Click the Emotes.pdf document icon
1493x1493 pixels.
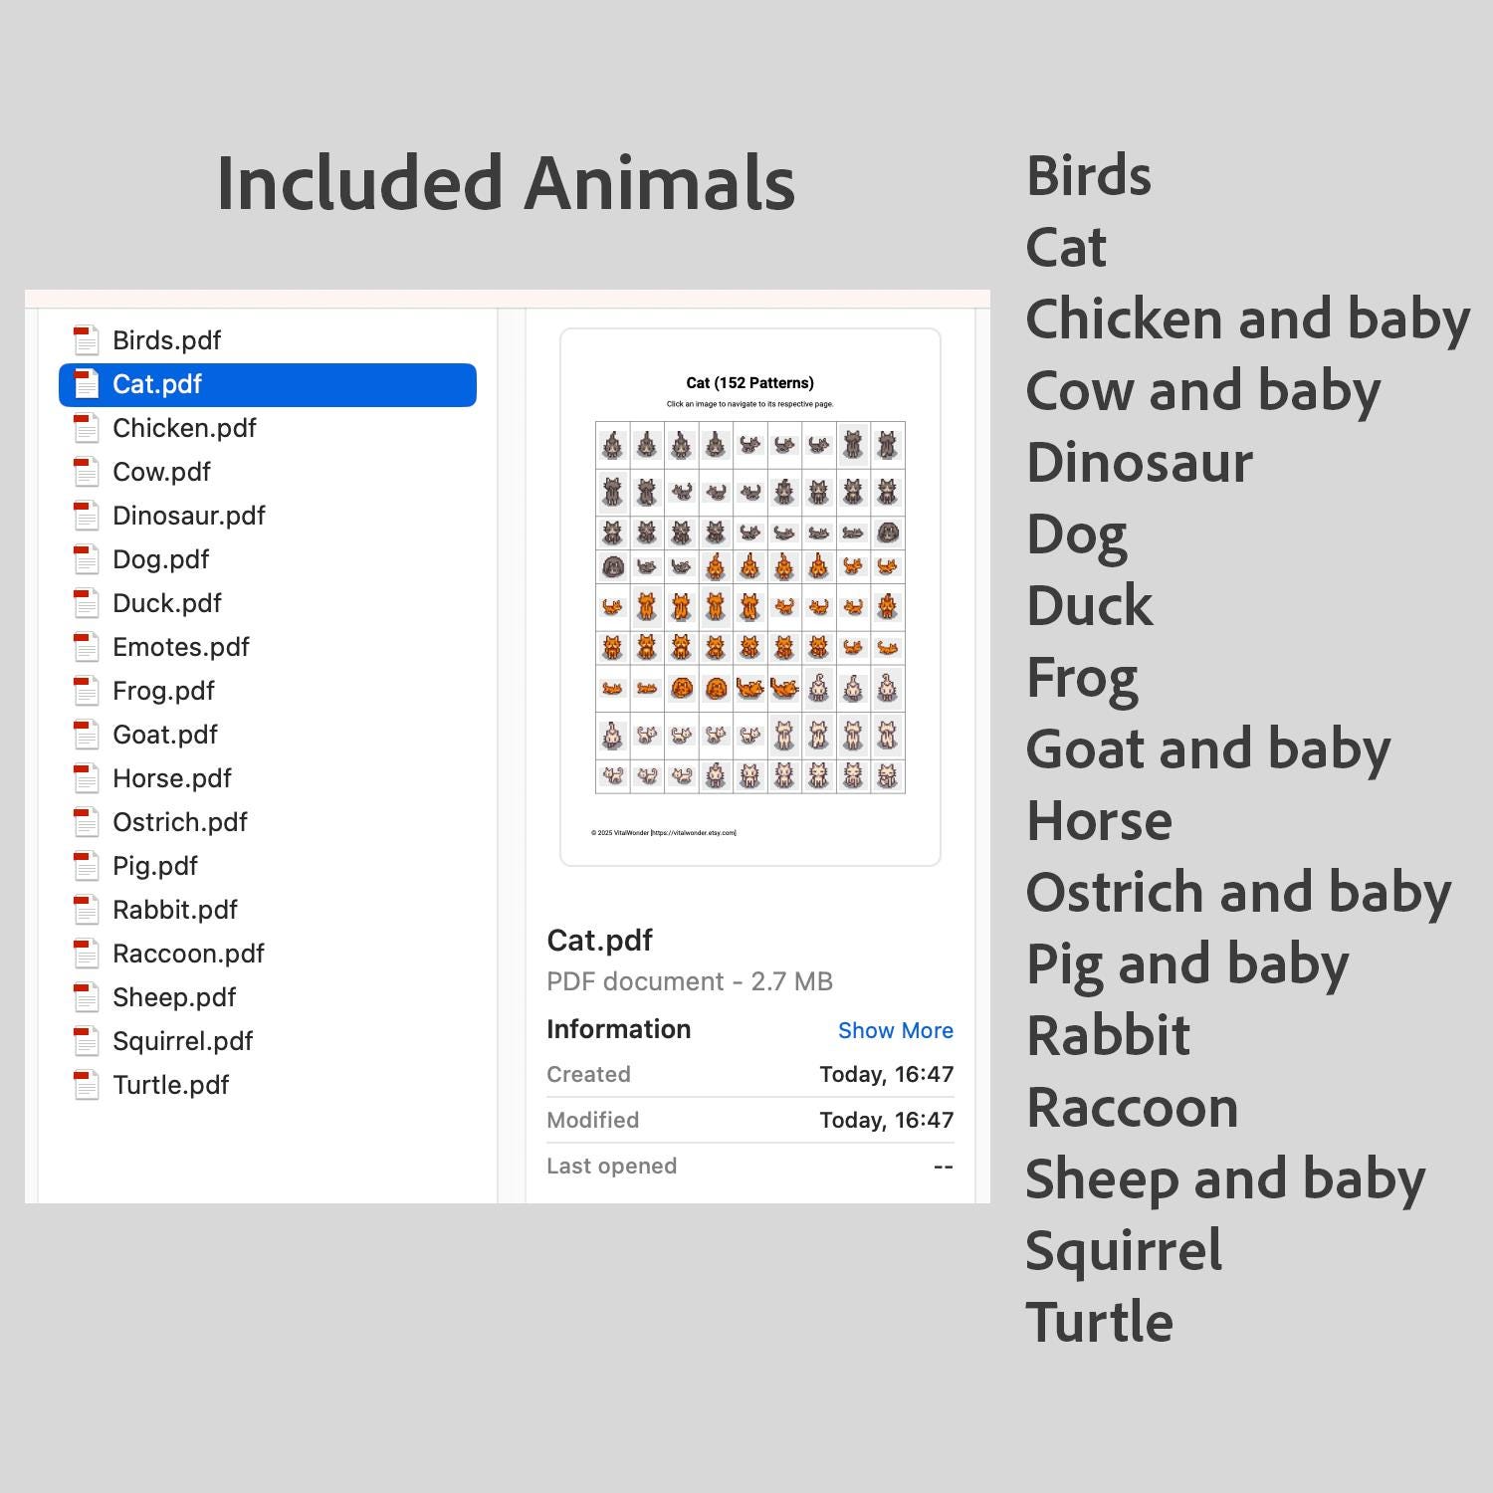point(87,647)
